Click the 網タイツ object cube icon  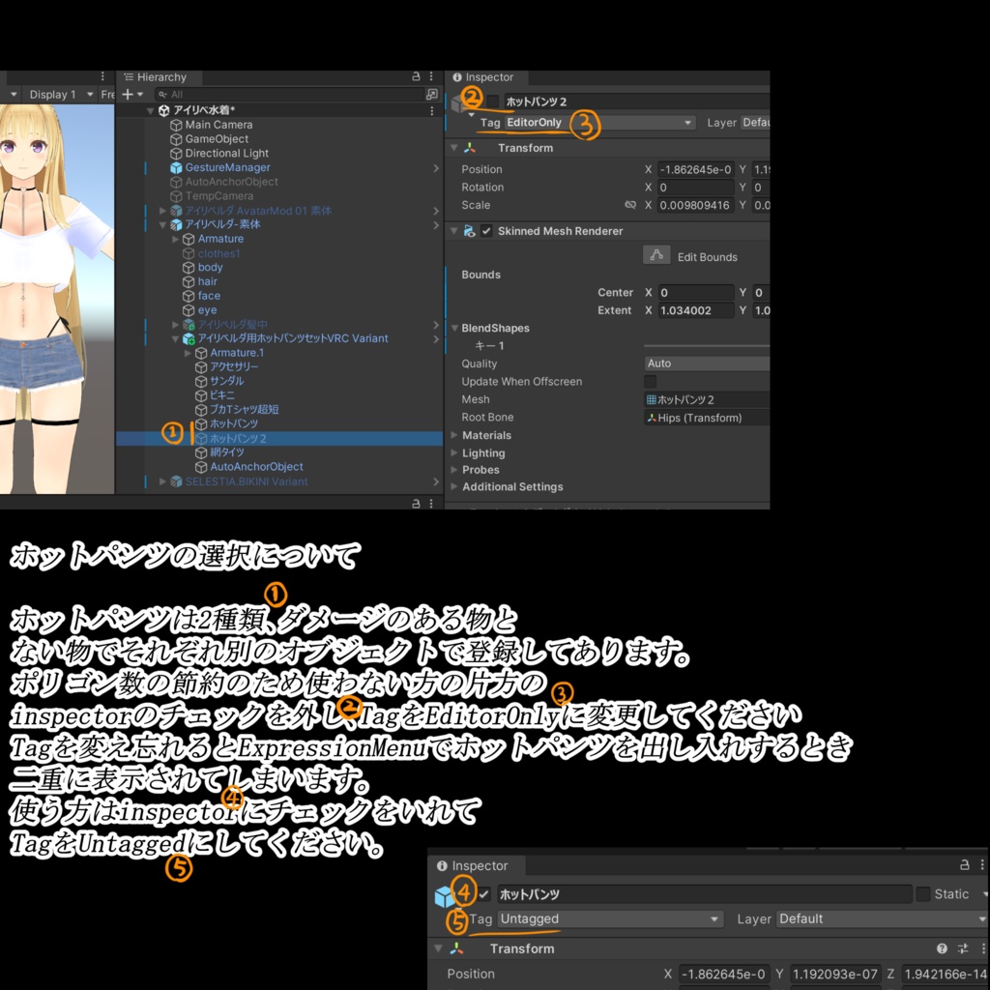pyautogui.click(x=201, y=452)
